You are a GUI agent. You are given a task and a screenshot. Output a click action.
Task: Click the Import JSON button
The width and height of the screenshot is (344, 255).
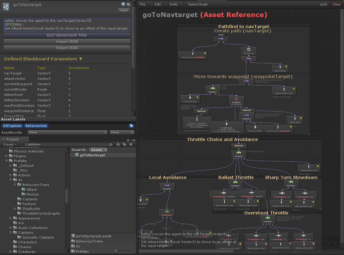(x=67, y=42)
